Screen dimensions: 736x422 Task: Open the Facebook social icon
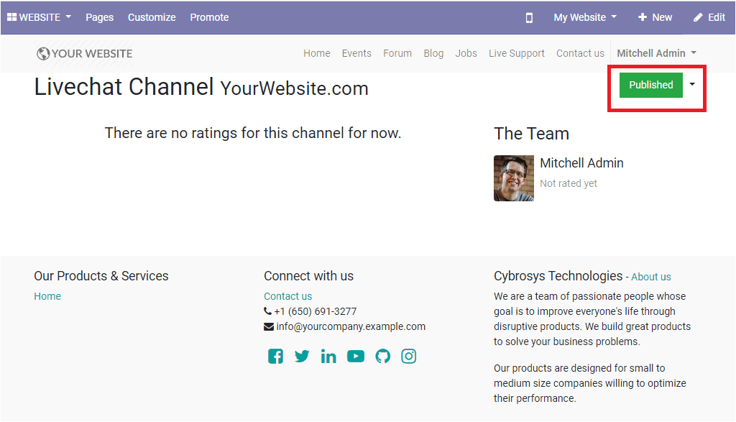click(x=275, y=357)
